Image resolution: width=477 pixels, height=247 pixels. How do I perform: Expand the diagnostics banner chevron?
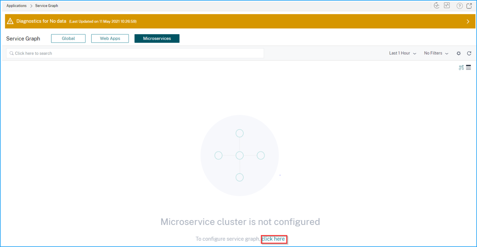468,21
